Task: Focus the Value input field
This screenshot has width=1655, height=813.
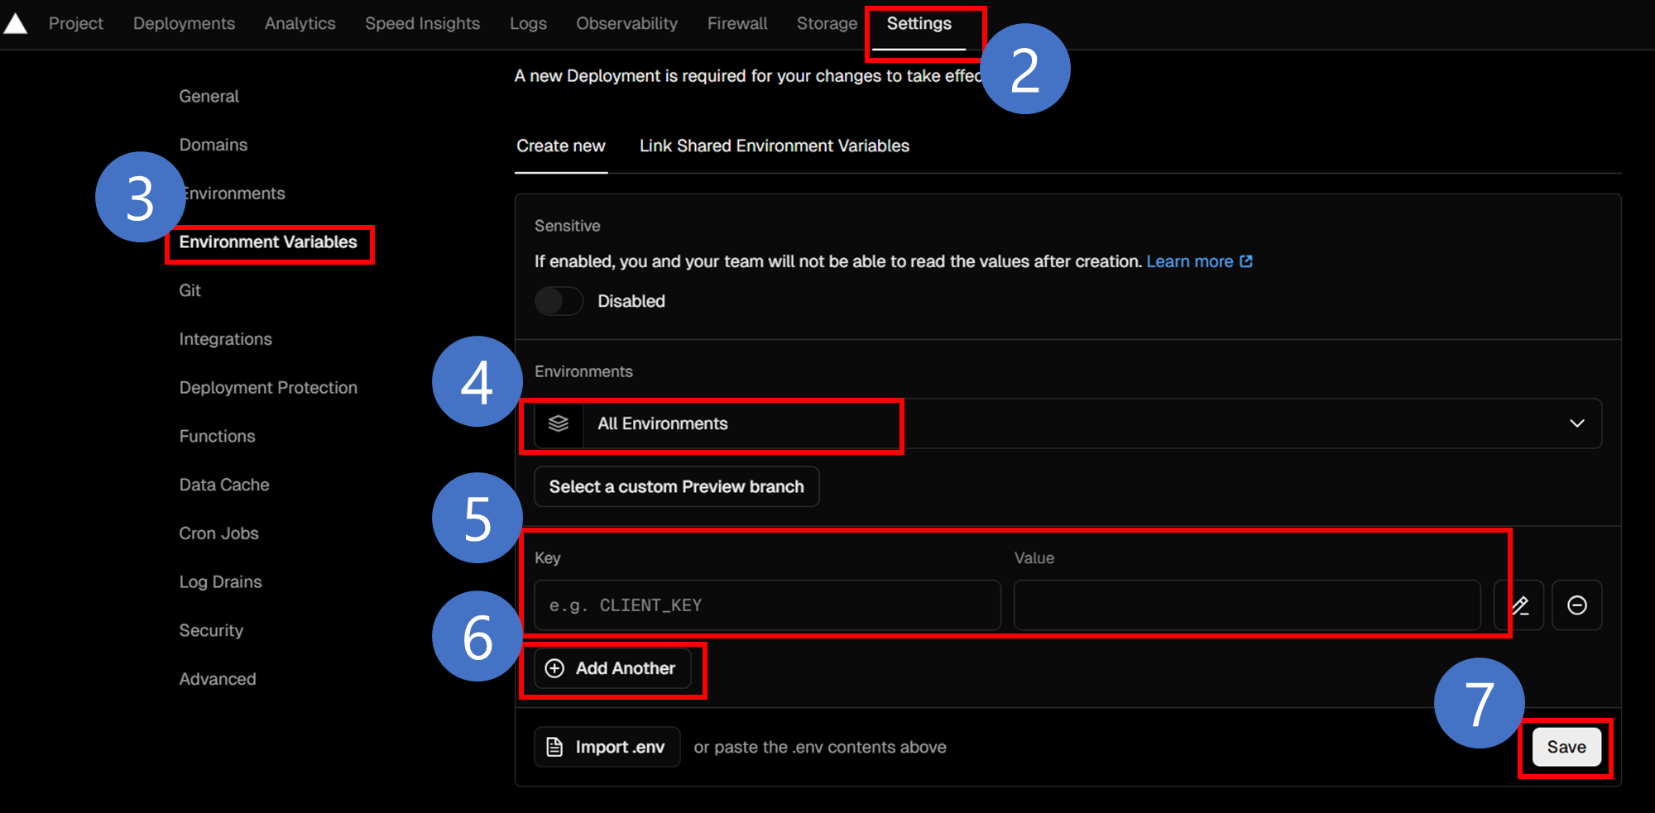Action: click(1248, 605)
